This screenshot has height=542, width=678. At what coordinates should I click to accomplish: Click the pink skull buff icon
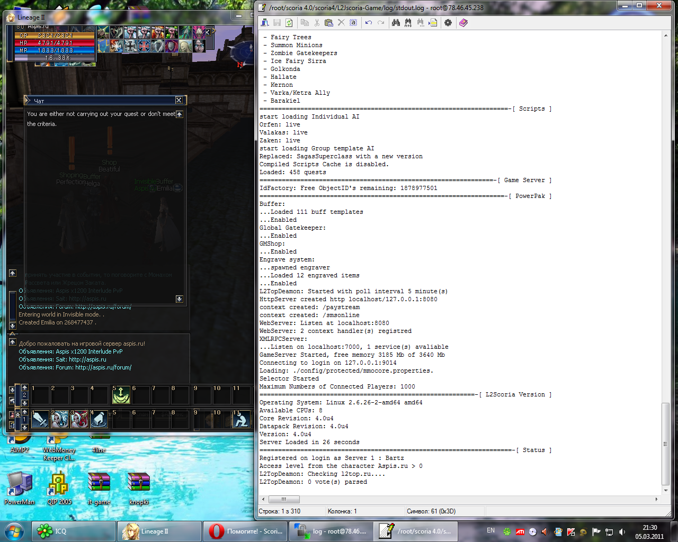(199, 33)
